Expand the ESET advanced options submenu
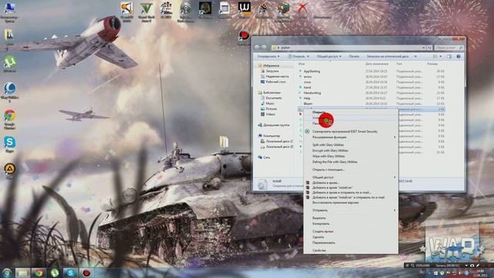494x278 pixels. (x=394, y=137)
